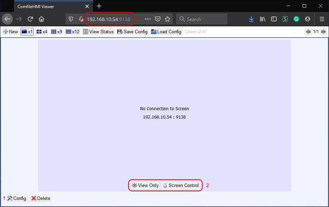329x207 pixels.
Task: Open a new browser tab
Action: pyautogui.click(x=99, y=6)
